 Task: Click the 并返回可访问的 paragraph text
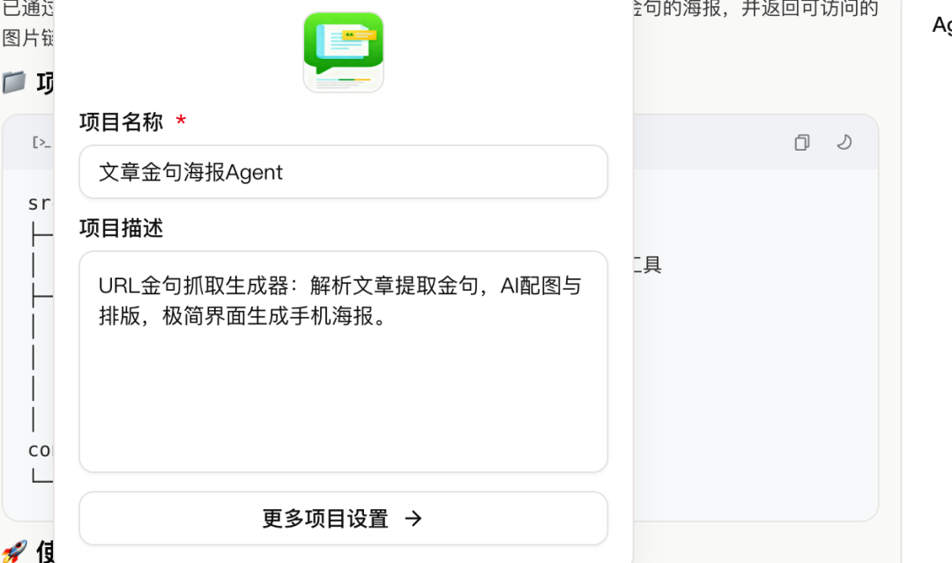(x=810, y=9)
